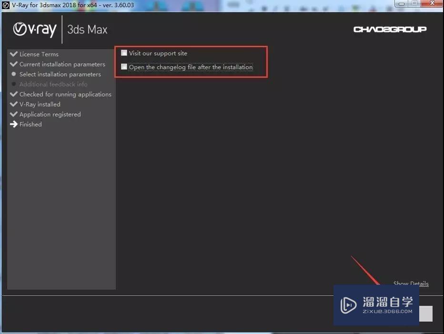Click the Chaos Group logo
Image resolution: width=444 pixels, height=334 pixels.
[x=390, y=29]
